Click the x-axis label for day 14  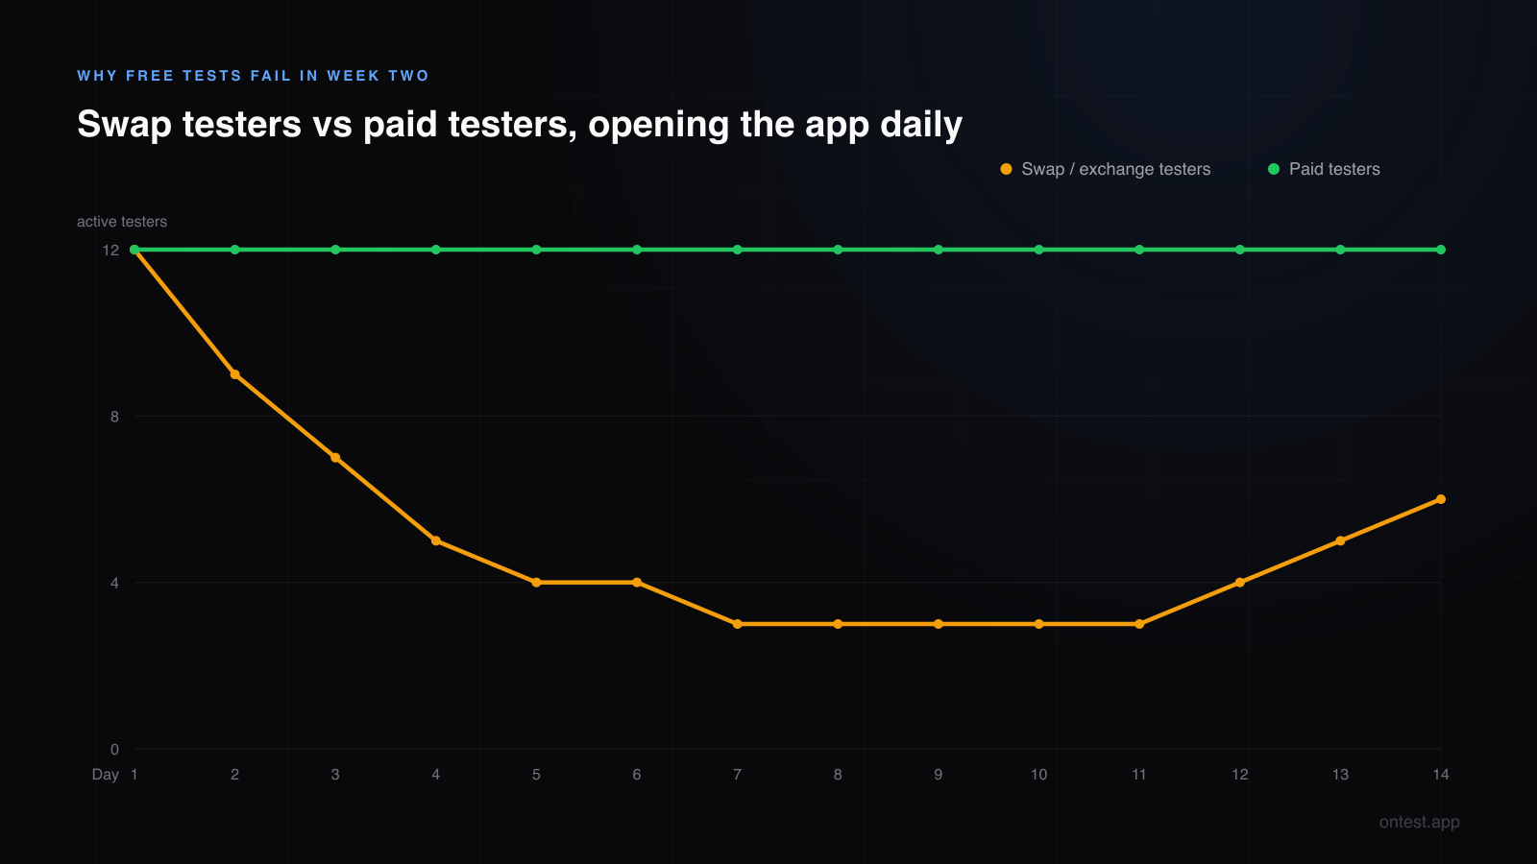click(x=1441, y=775)
